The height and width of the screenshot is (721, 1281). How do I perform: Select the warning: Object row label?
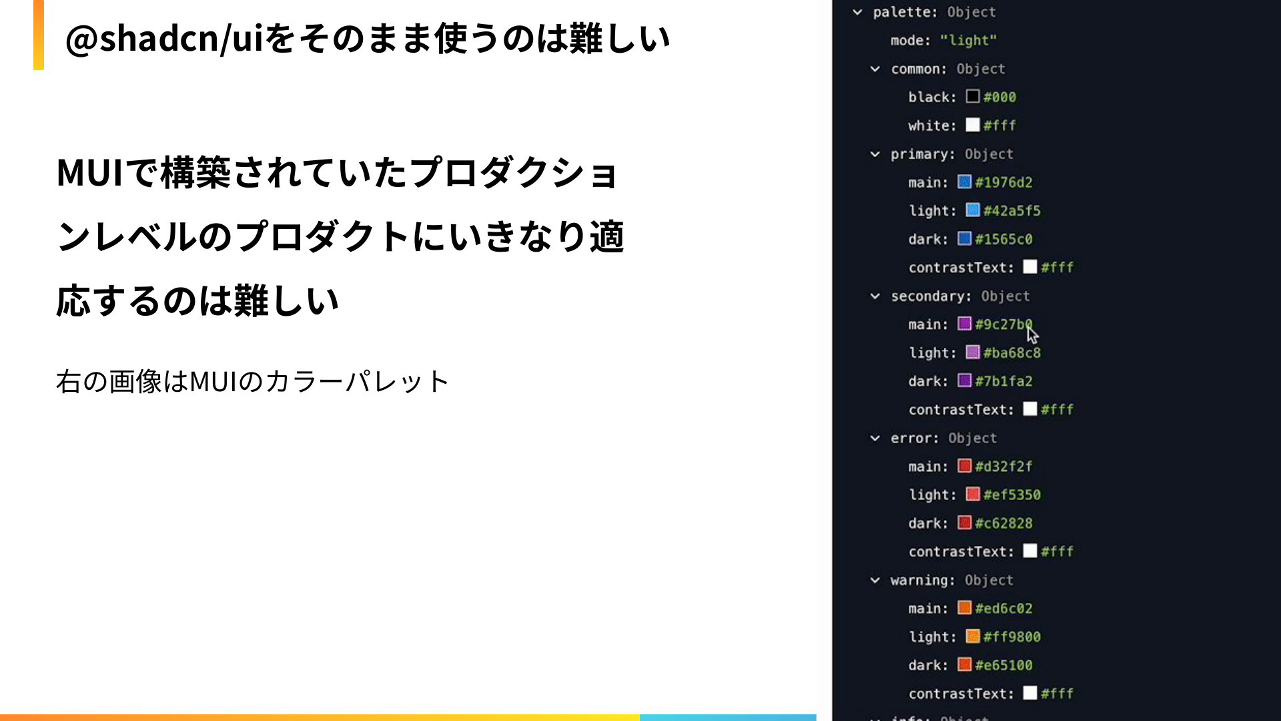[951, 581]
